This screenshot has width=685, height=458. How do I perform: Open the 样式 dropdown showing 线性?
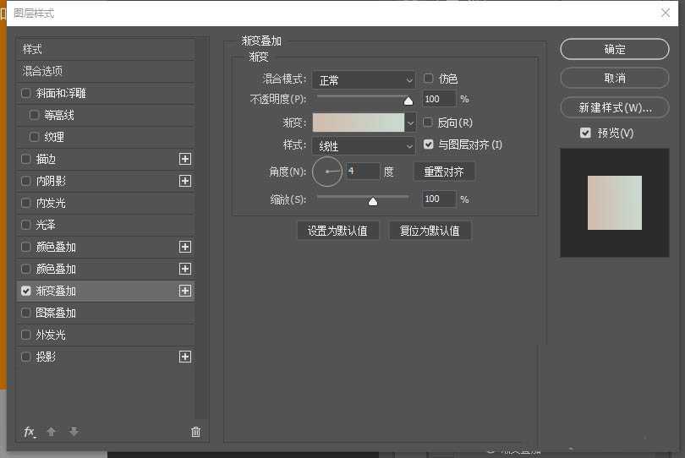[364, 145]
